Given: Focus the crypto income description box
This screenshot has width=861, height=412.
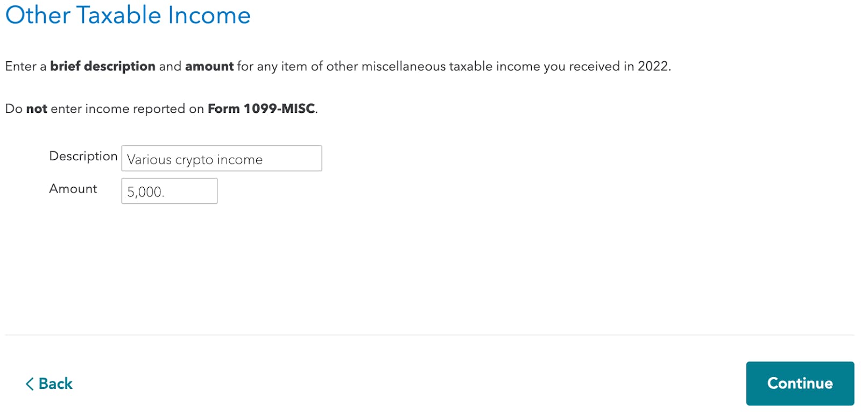Looking at the screenshot, I should point(221,158).
